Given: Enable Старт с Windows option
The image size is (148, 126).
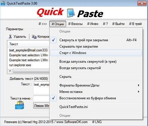Looking at the screenshot, I should [x=96, y=53].
